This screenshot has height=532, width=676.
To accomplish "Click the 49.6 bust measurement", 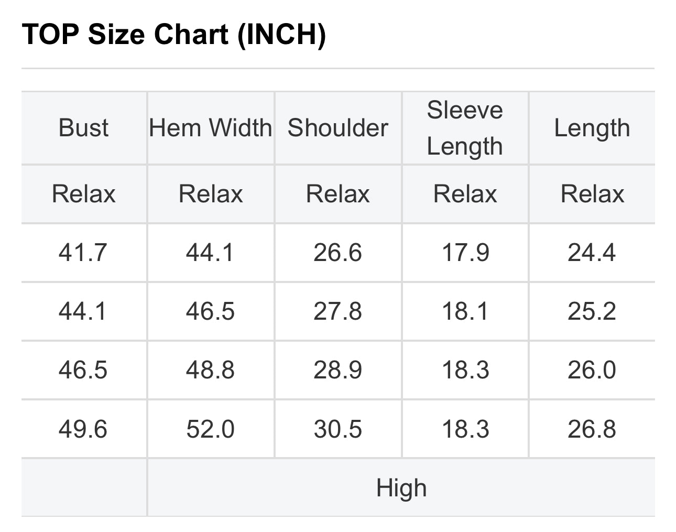I will pyautogui.click(x=83, y=429).
